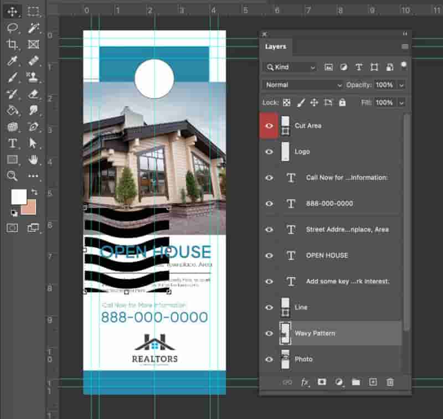Select the Crop tool
The height and width of the screenshot is (419, 443).
click(12, 44)
